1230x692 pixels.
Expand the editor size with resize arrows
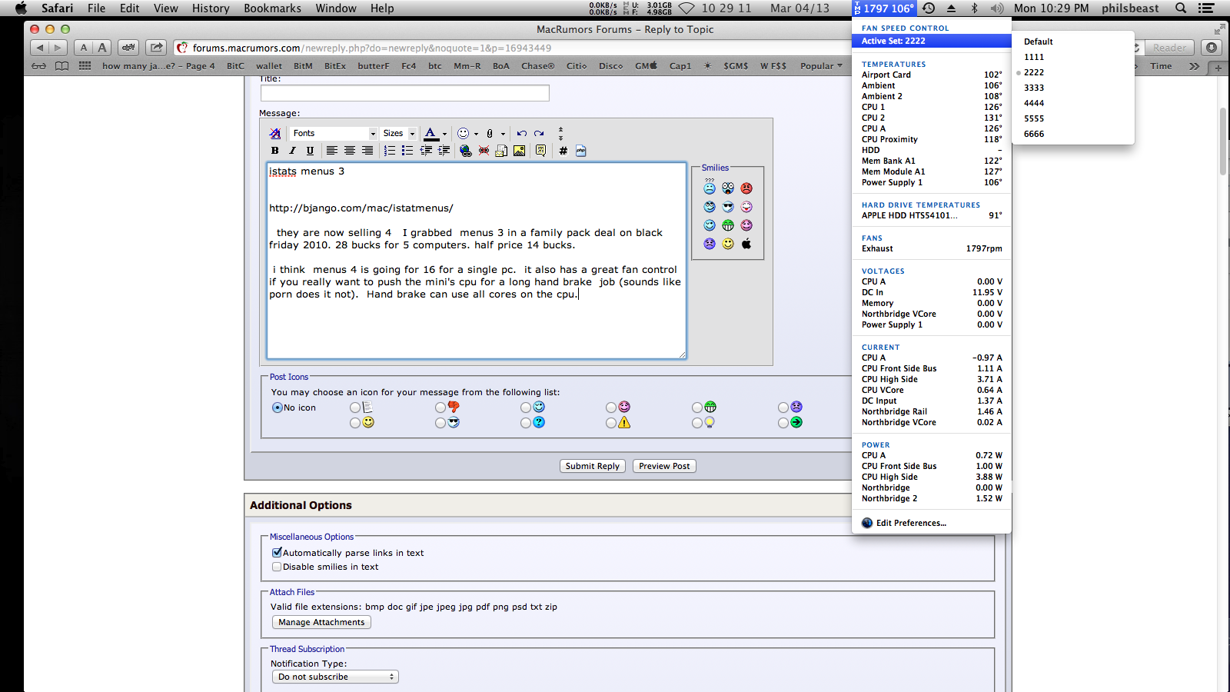click(x=560, y=133)
